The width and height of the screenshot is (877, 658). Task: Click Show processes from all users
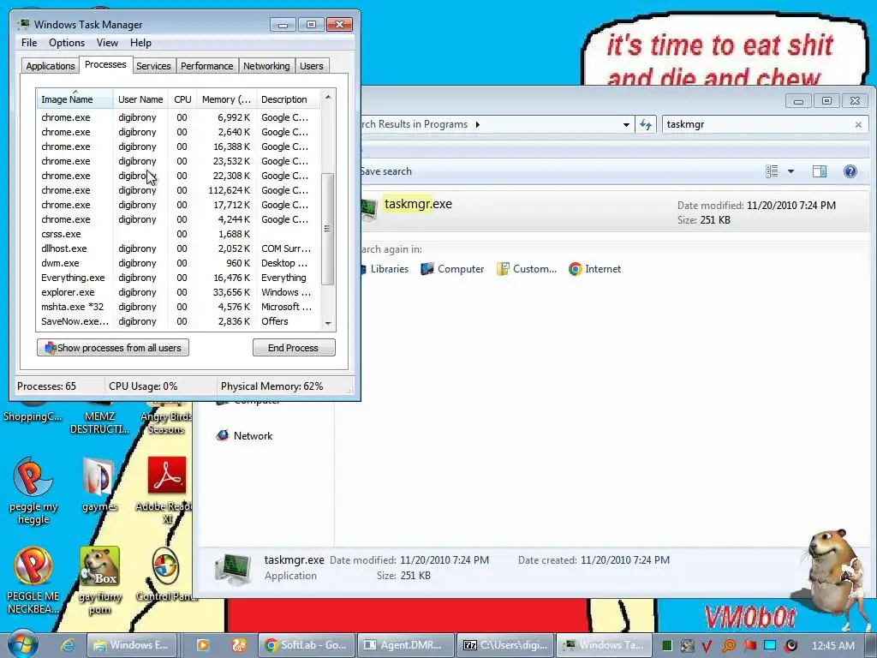pos(113,348)
